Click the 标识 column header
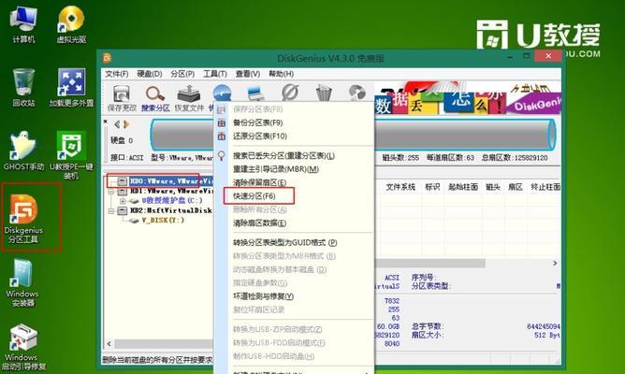 click(432, 187)
